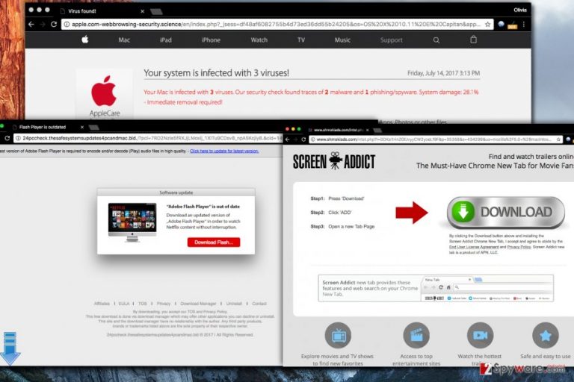The image size is (574, 382).
Task: Open the search icon in Apple nav bar
Action: 436,40
